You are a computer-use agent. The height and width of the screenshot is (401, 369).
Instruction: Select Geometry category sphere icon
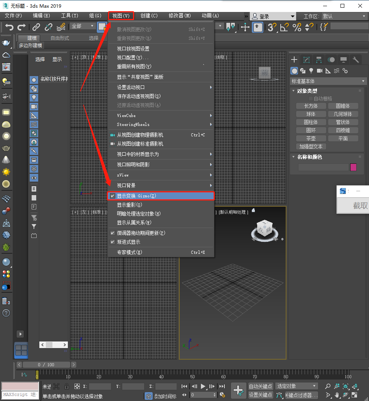click(294, 71)
